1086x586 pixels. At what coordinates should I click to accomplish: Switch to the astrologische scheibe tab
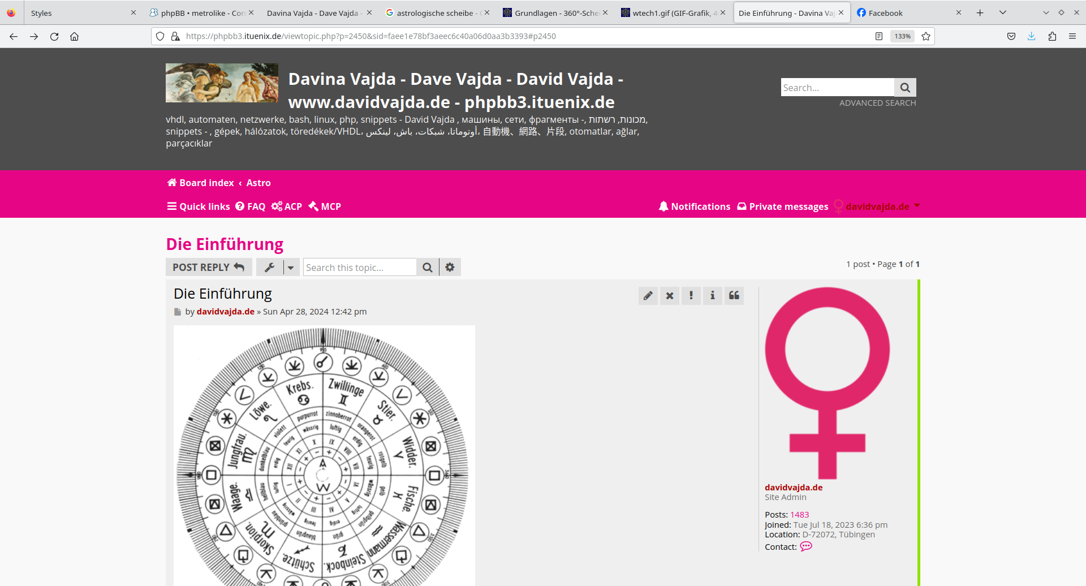[x=434, y=13]
